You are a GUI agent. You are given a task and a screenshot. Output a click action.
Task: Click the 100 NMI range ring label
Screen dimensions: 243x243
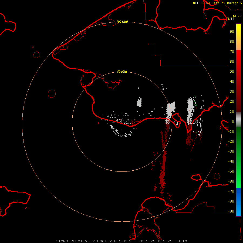(122, 22)
